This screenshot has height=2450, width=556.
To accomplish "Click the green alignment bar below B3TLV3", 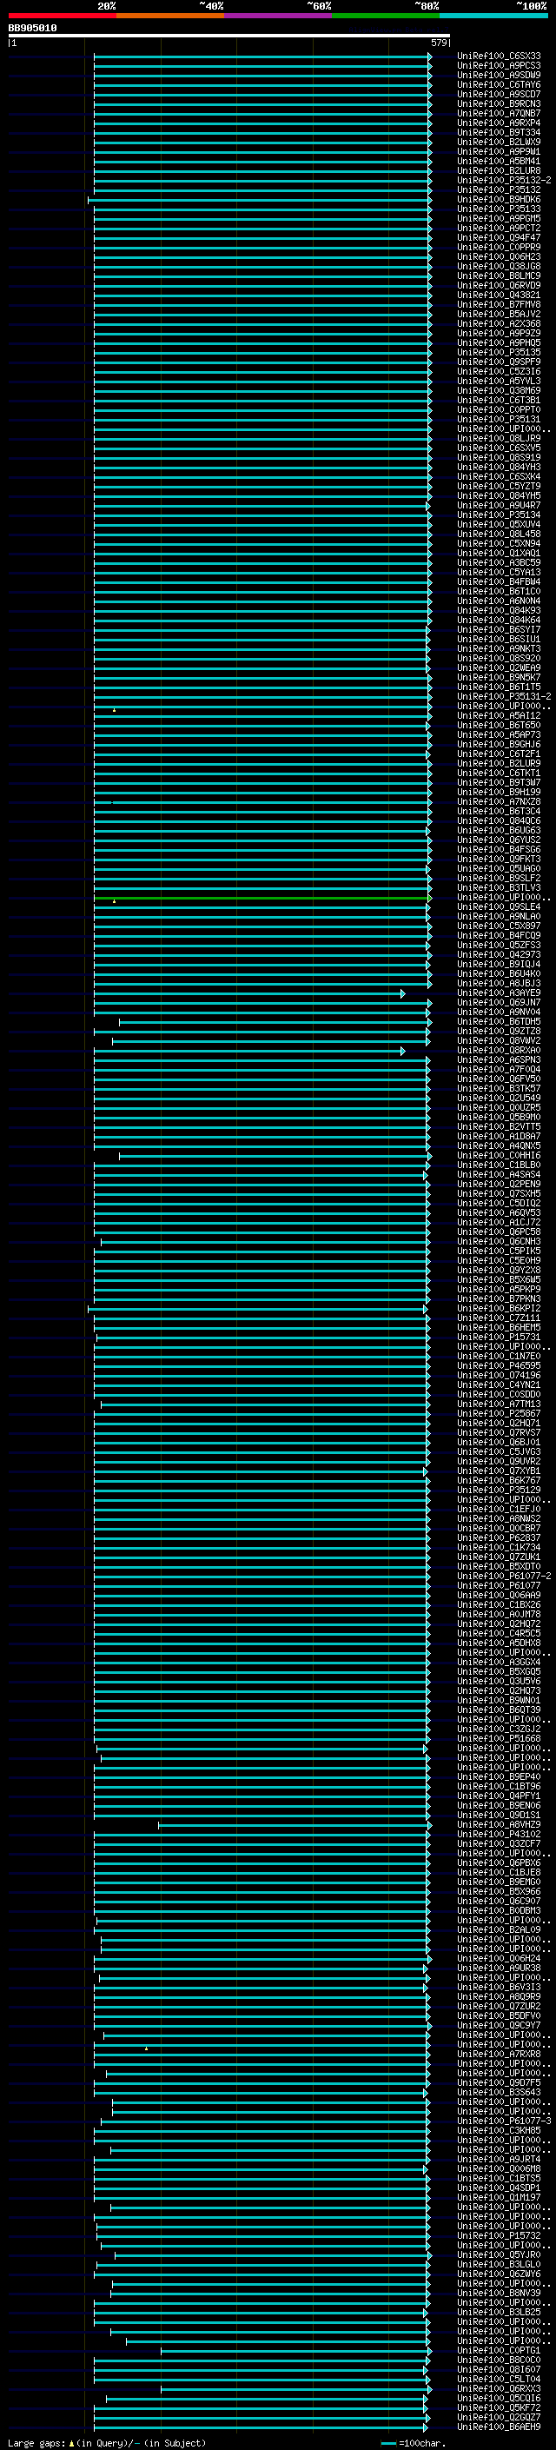I will click(x=262, y=898).
